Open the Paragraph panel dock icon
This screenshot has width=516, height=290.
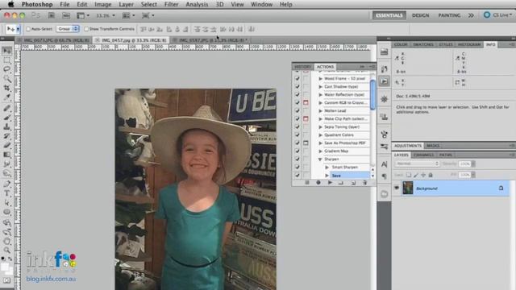(x=384, y=176)
